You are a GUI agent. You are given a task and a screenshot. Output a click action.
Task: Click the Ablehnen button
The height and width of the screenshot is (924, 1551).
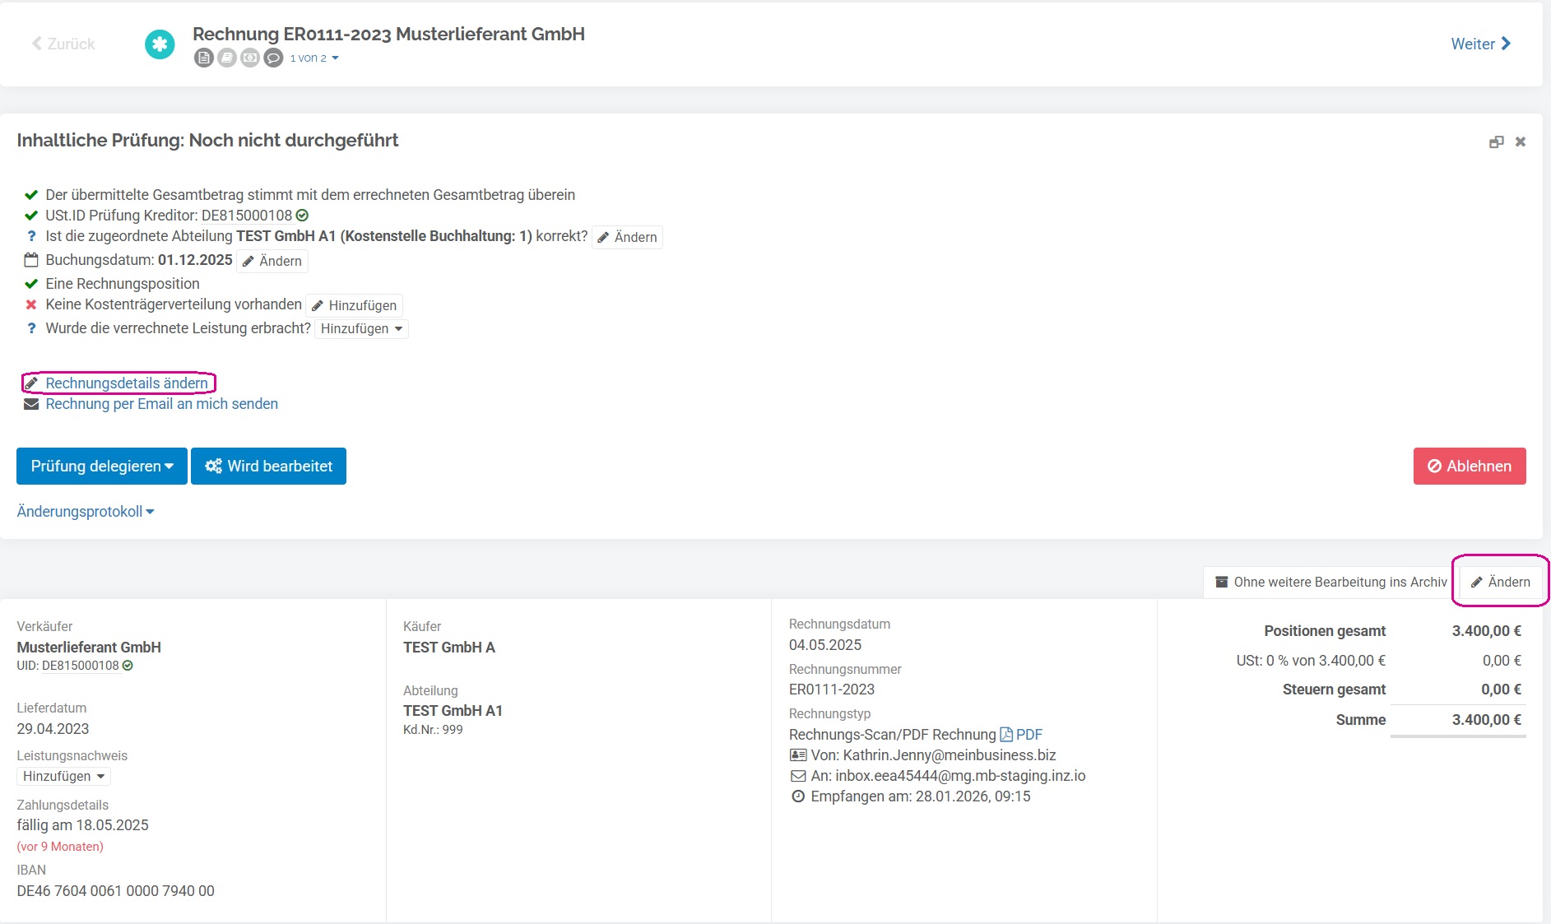[x=1469, y=466]
